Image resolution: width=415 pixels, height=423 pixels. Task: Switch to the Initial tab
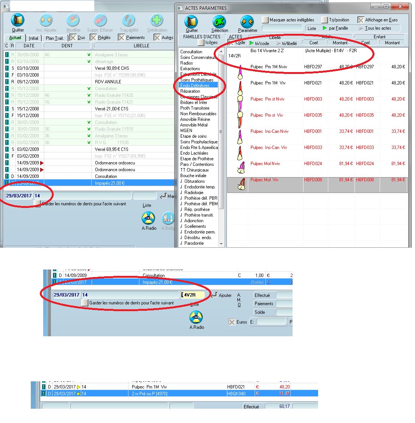[x=33, y=38]
